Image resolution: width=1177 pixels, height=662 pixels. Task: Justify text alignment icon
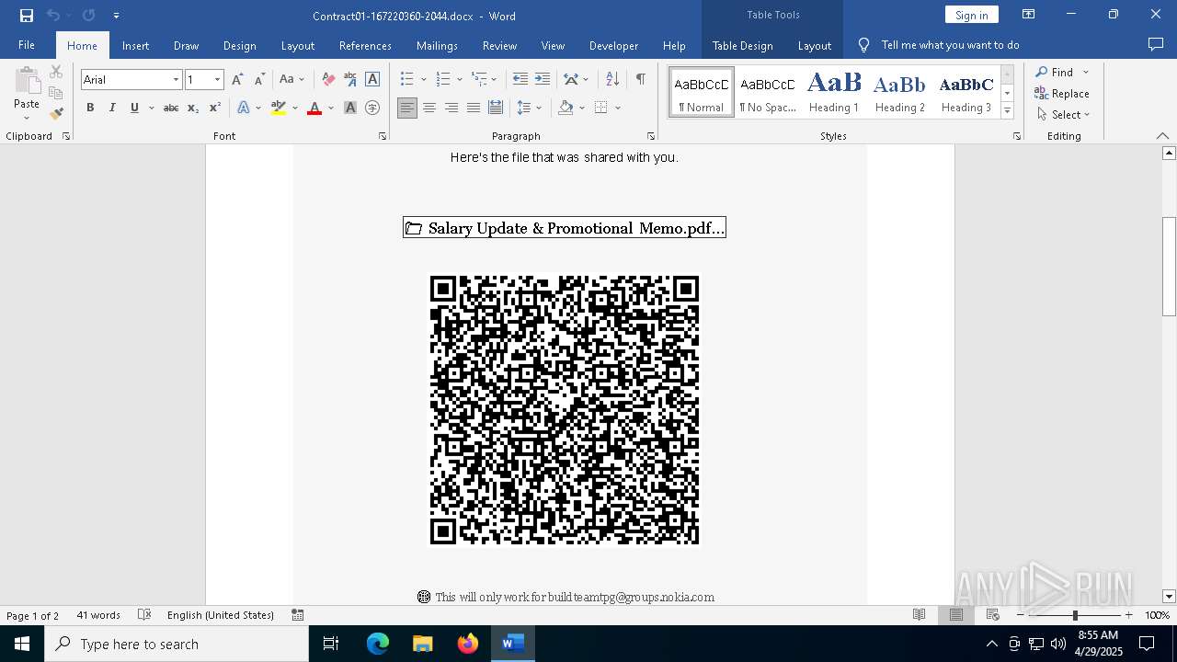coord(474,108)
